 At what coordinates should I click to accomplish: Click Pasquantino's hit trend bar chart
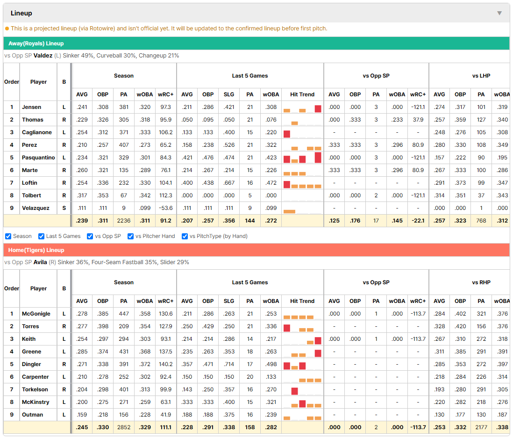[302, 158]
